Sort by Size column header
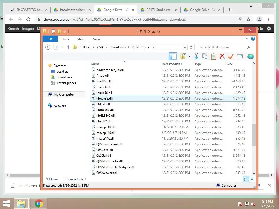The image size is (279, 209). 230,64
